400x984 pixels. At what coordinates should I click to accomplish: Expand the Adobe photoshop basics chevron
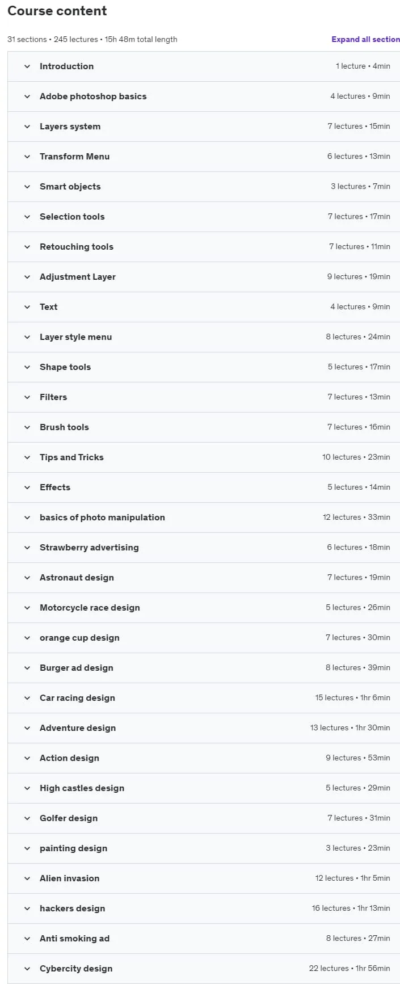27,96
